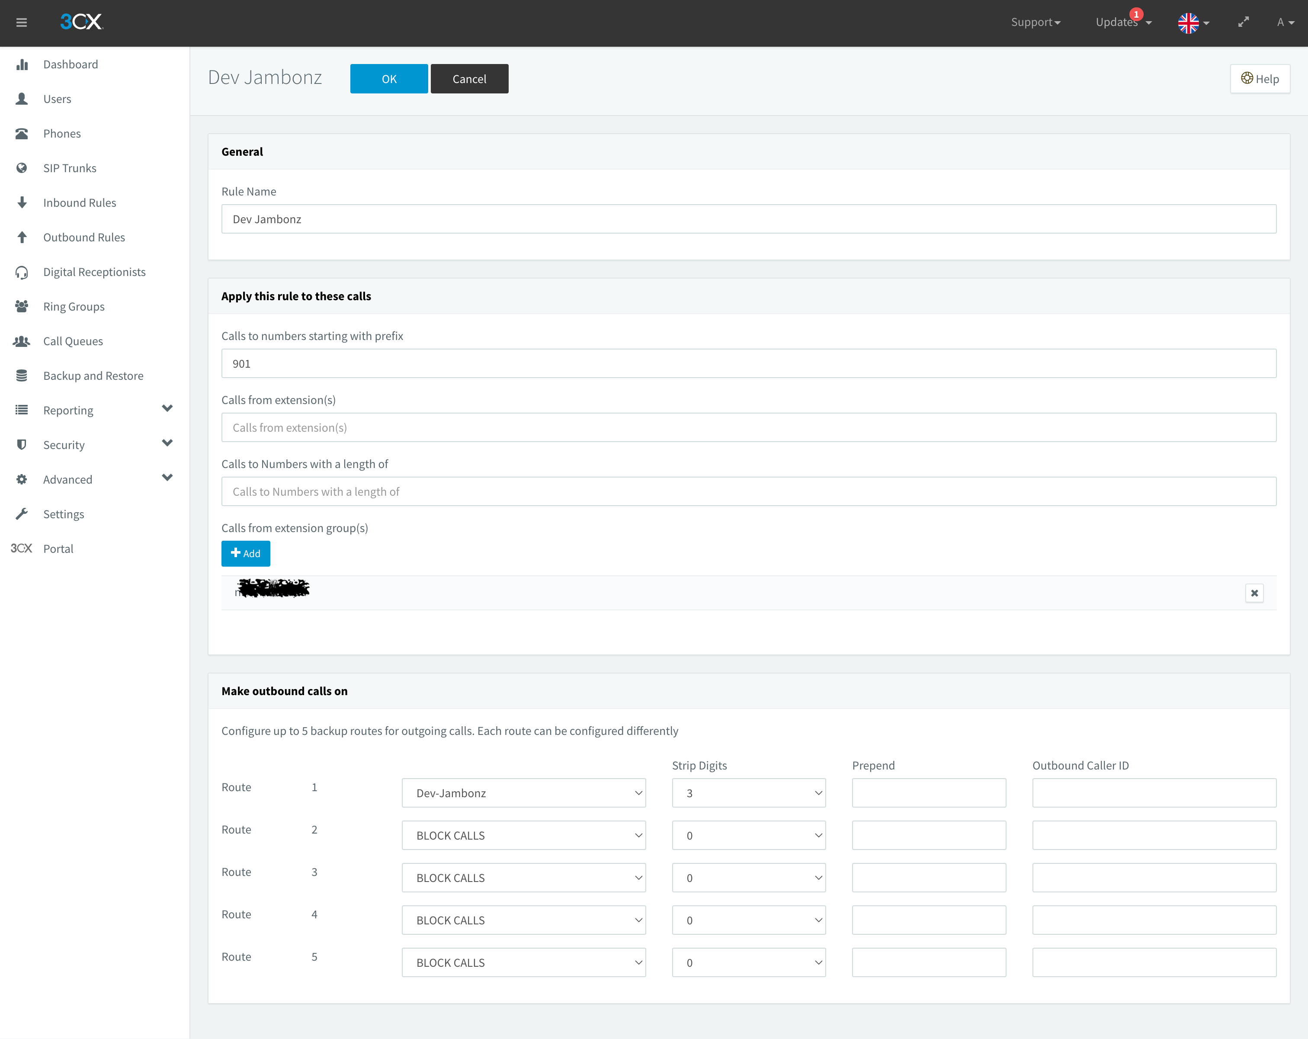Expand the Security submenu chevron

[x=167, y=443]
